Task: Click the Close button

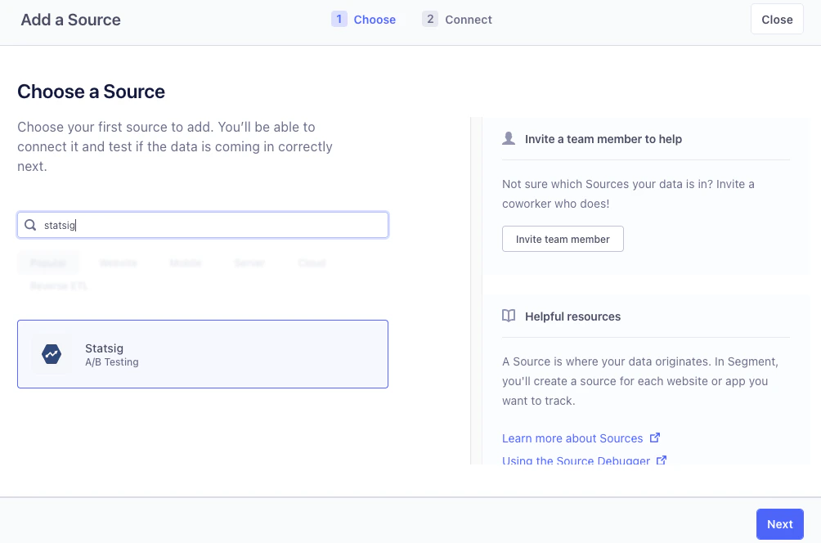Action: pos(776,19)
